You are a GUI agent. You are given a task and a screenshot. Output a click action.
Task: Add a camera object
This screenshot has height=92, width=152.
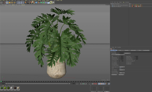51,3
